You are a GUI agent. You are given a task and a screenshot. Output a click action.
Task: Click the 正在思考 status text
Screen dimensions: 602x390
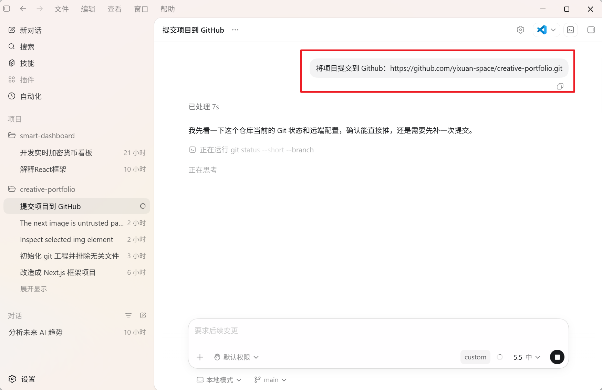tap(203, 170)
